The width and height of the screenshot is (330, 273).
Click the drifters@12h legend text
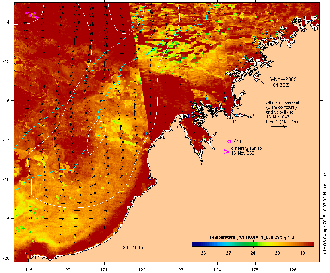coord(246,151)
